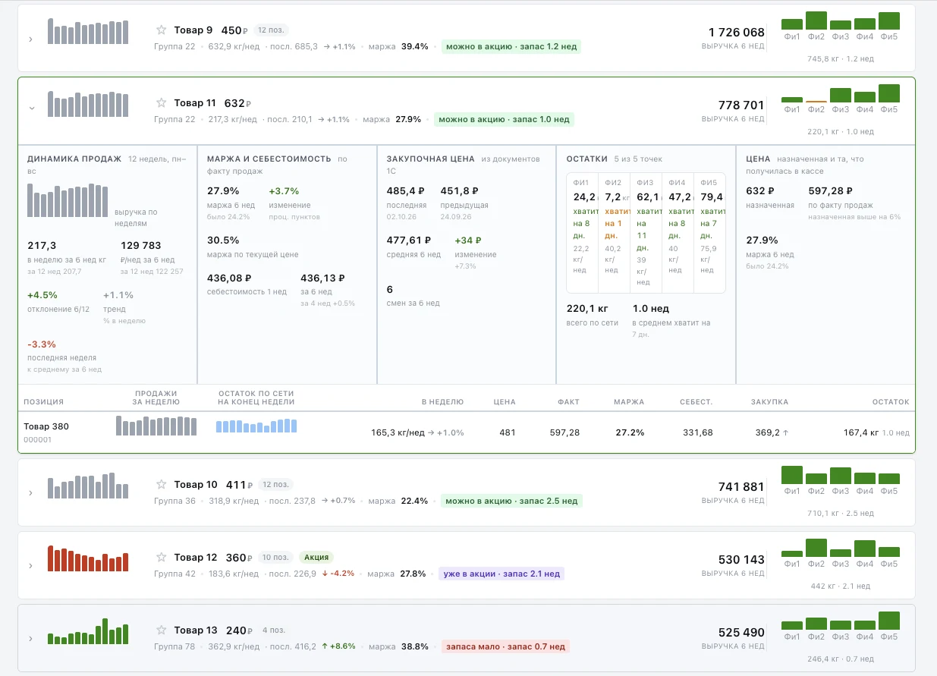
Task: Click the "ЗАКУПКА" column header
Action: 769,402
